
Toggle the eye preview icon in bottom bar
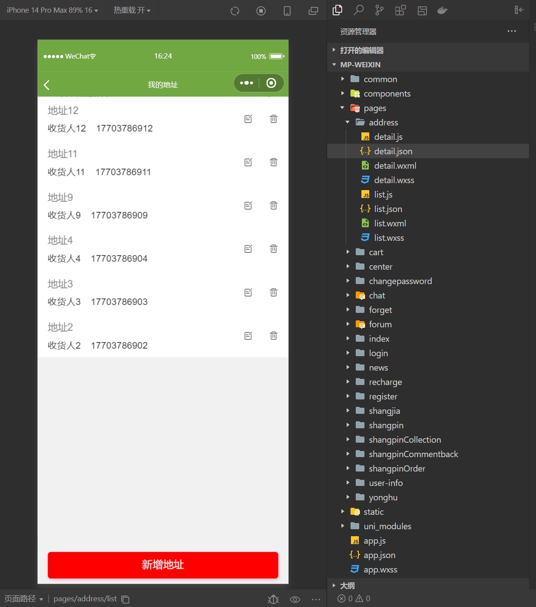coord(295,599)
